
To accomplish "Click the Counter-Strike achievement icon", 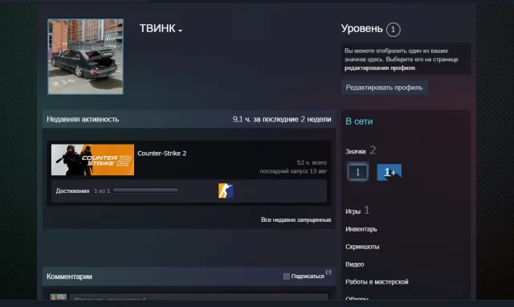I will 226,190.
